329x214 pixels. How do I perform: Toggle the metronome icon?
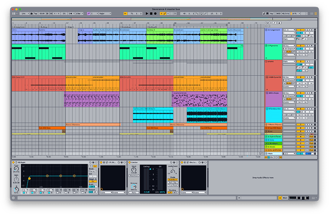[x=31, y=13]
